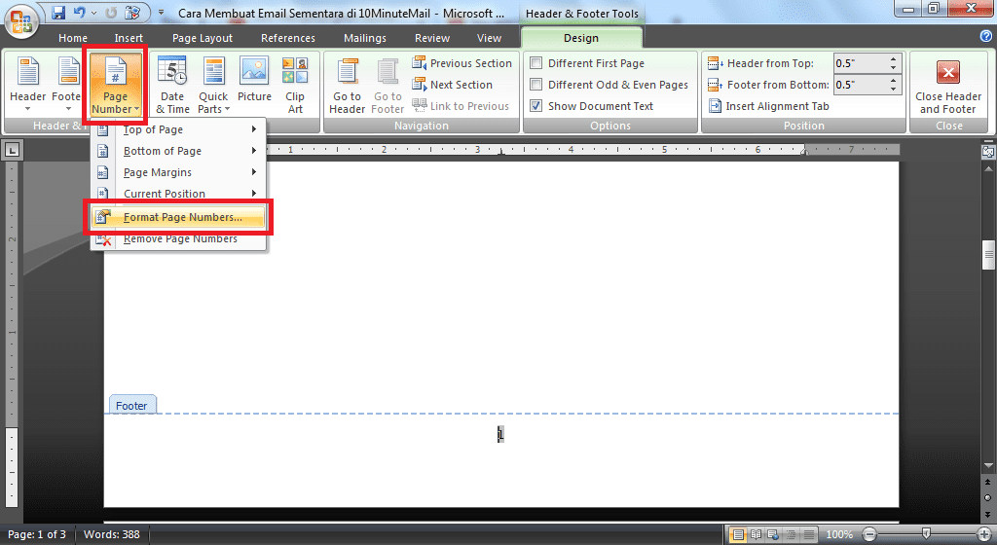Enable Different Odd & Even Pages
Screen dimensions: 997x545
coord(609,85)
